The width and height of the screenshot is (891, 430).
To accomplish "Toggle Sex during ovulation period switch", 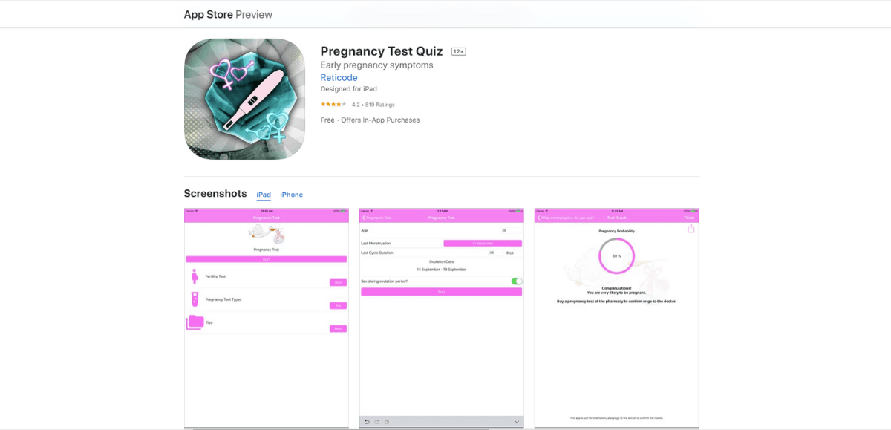I will [517, 281].
